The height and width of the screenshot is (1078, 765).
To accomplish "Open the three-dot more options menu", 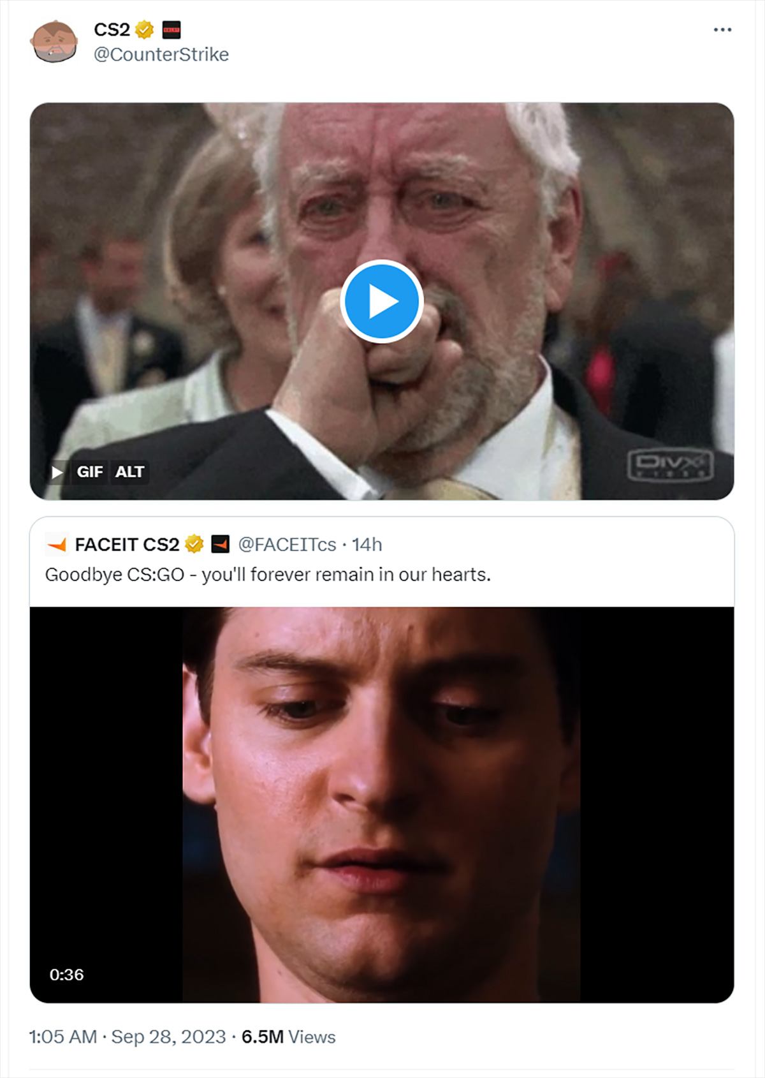I will [x=722, y=30].
